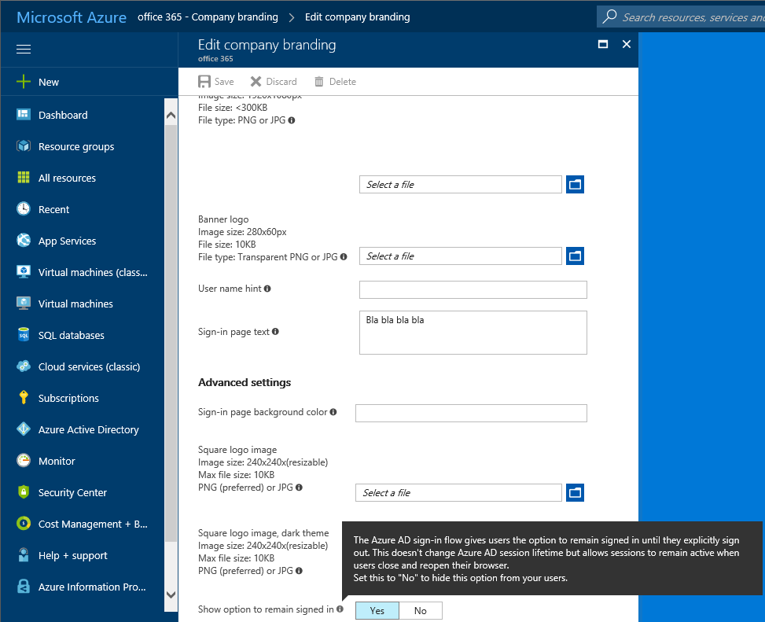This screenshot has height=622, width=765.
Task: Select the Virtual machines (classic) icon
Action: [x=24, y=272]
